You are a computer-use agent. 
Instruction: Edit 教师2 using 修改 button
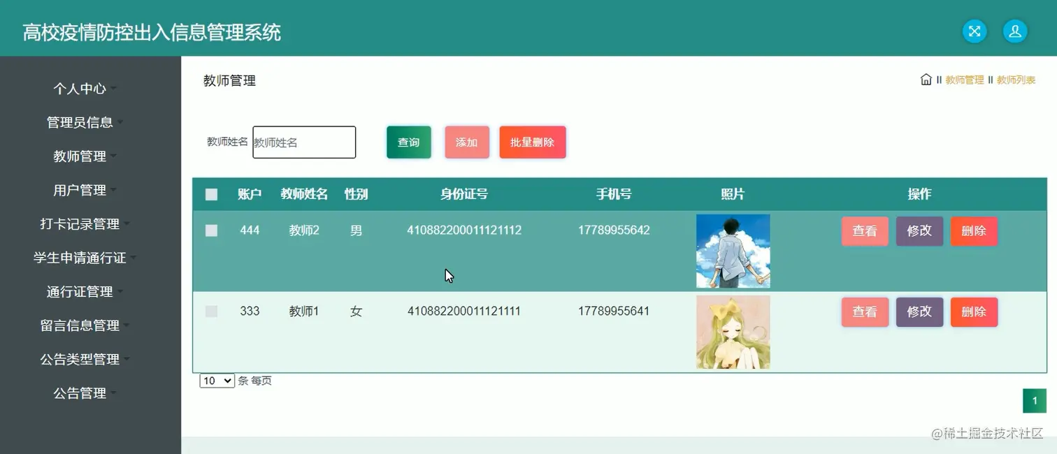click(x=919, y=231)
